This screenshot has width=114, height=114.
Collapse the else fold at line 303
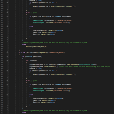click(x=7, y=95)
